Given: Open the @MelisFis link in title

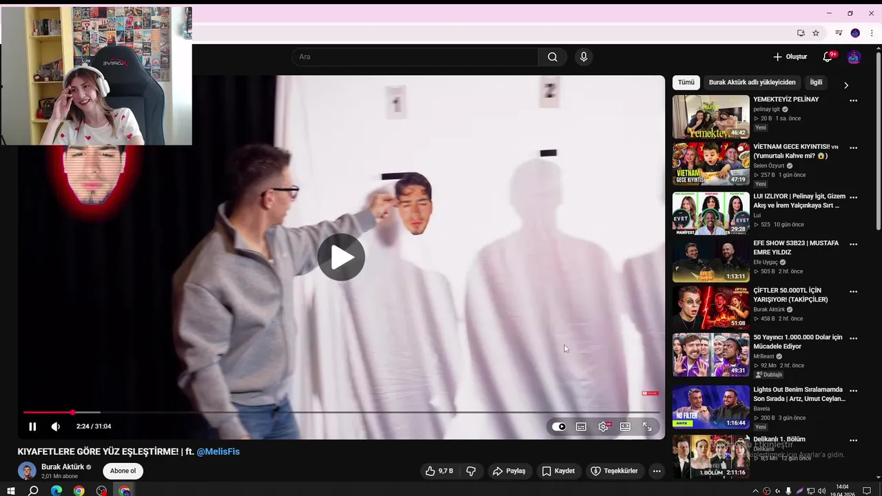Looking at the screenshot, I should 218,452.
